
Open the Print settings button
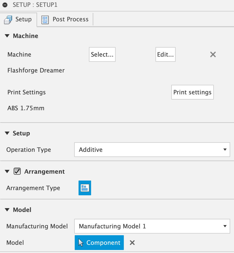(193, 92)
